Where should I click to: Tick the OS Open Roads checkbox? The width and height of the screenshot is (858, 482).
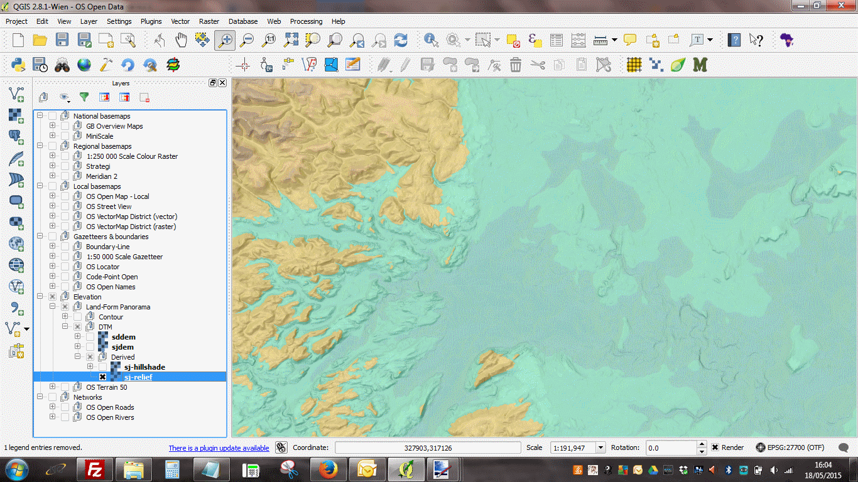click(65, 407)
